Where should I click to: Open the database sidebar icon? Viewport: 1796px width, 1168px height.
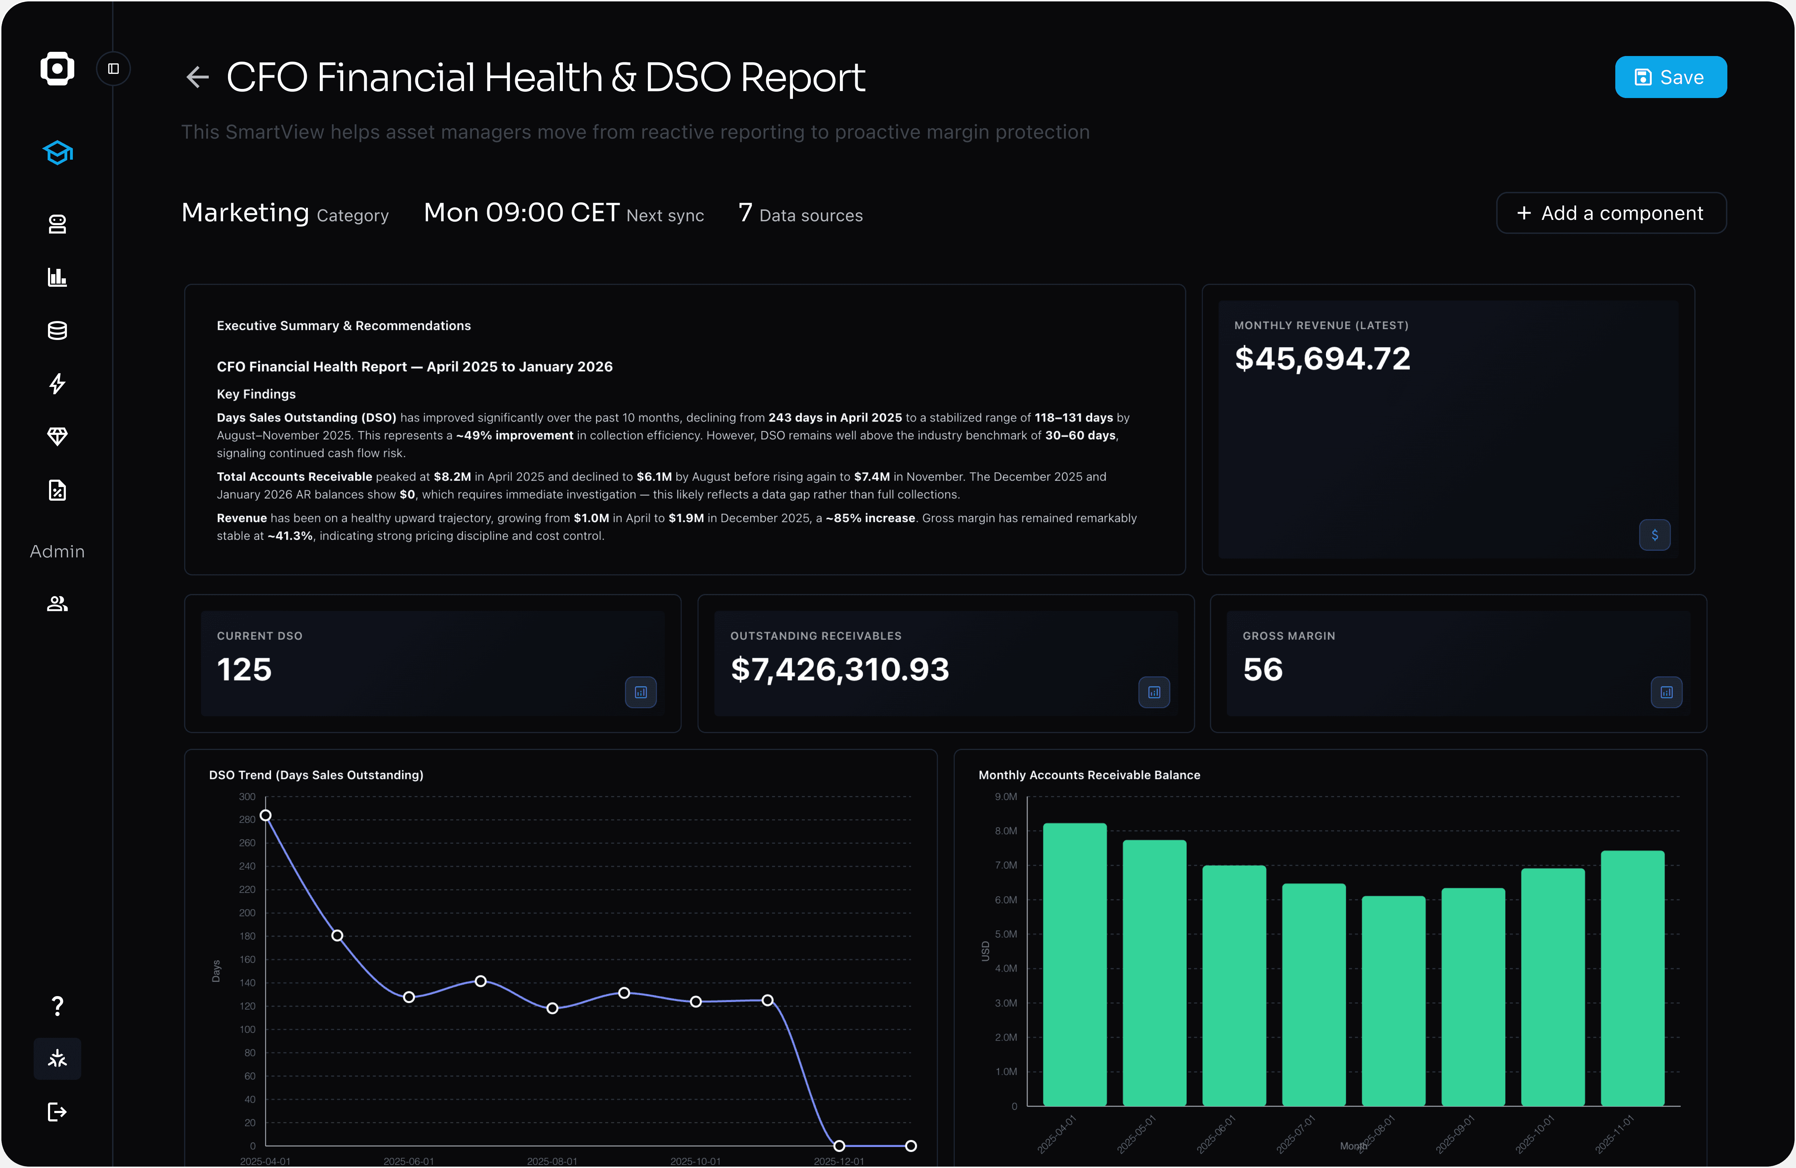click(x=57, y=331)
